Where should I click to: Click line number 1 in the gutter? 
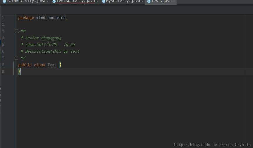pos(3,18)
